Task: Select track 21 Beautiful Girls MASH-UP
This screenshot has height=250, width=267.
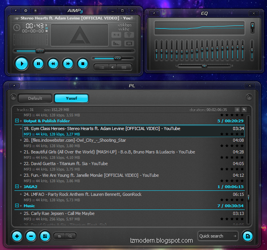Action: click(134, 155)
